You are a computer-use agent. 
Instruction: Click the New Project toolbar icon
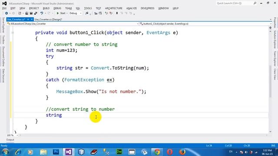pos(20,13)
